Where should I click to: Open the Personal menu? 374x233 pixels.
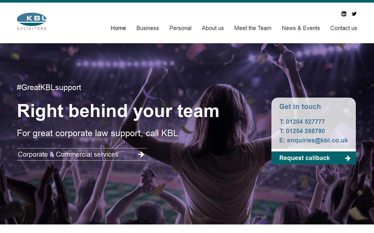click(180, 28)
